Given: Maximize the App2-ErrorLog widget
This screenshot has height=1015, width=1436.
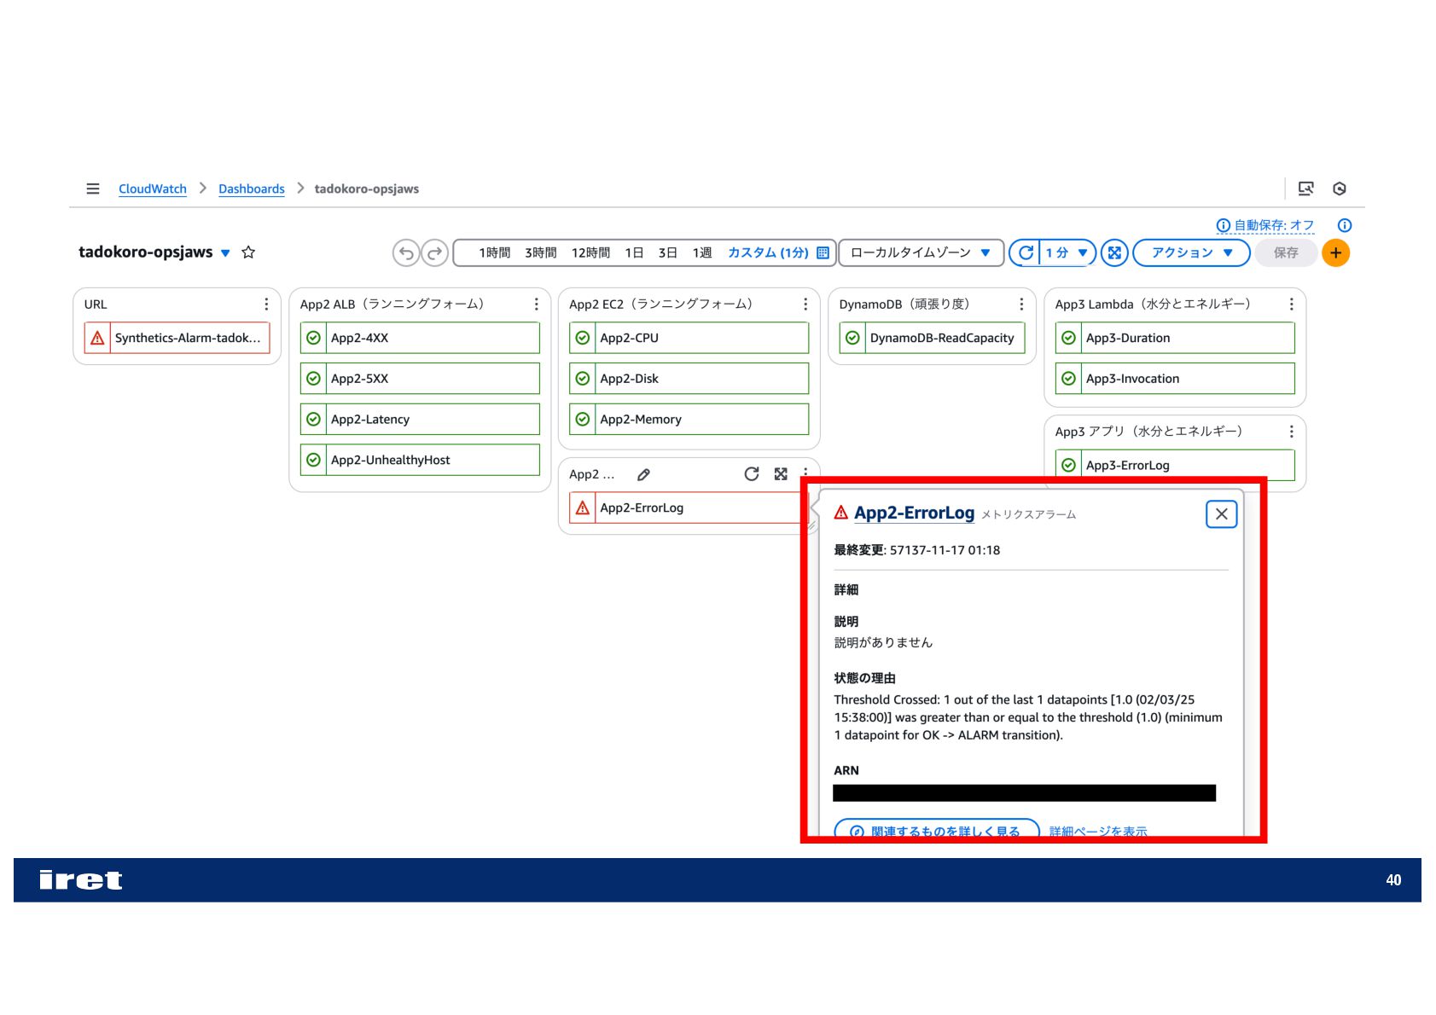Looking at the screenshot, I should tap(781, 474).
